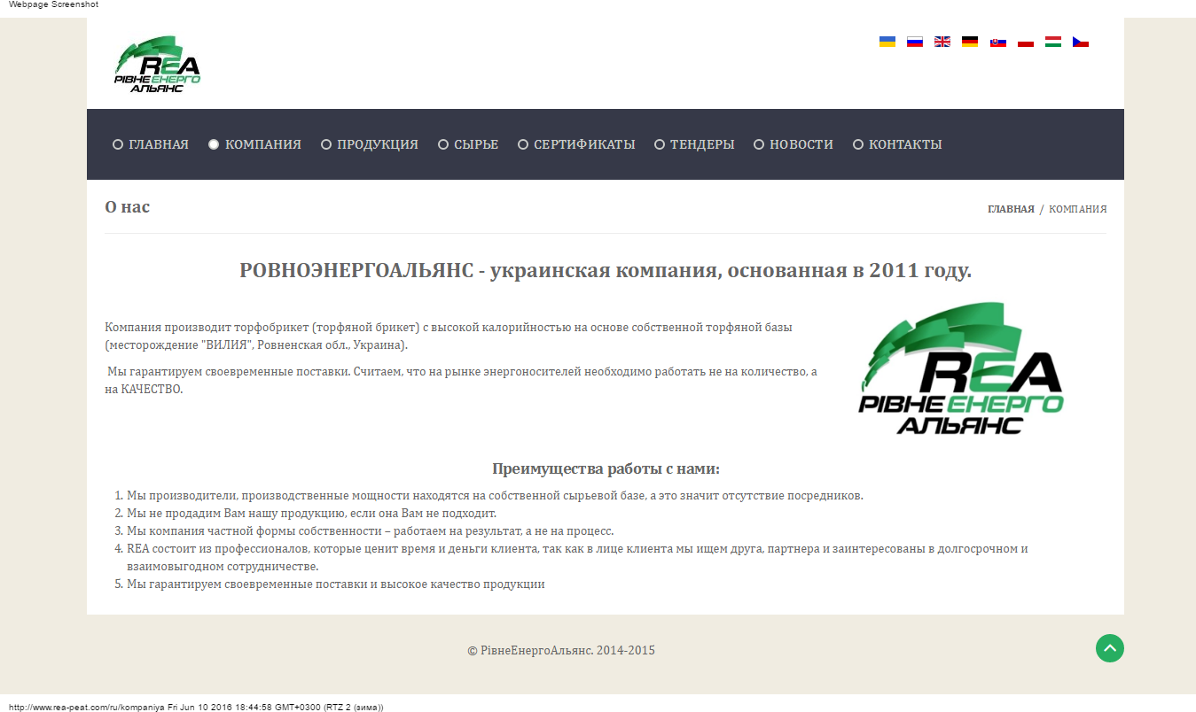
Task: Click the ГЛАВНАЯ breadcrumb link
Action: (x=1011, y=209)
